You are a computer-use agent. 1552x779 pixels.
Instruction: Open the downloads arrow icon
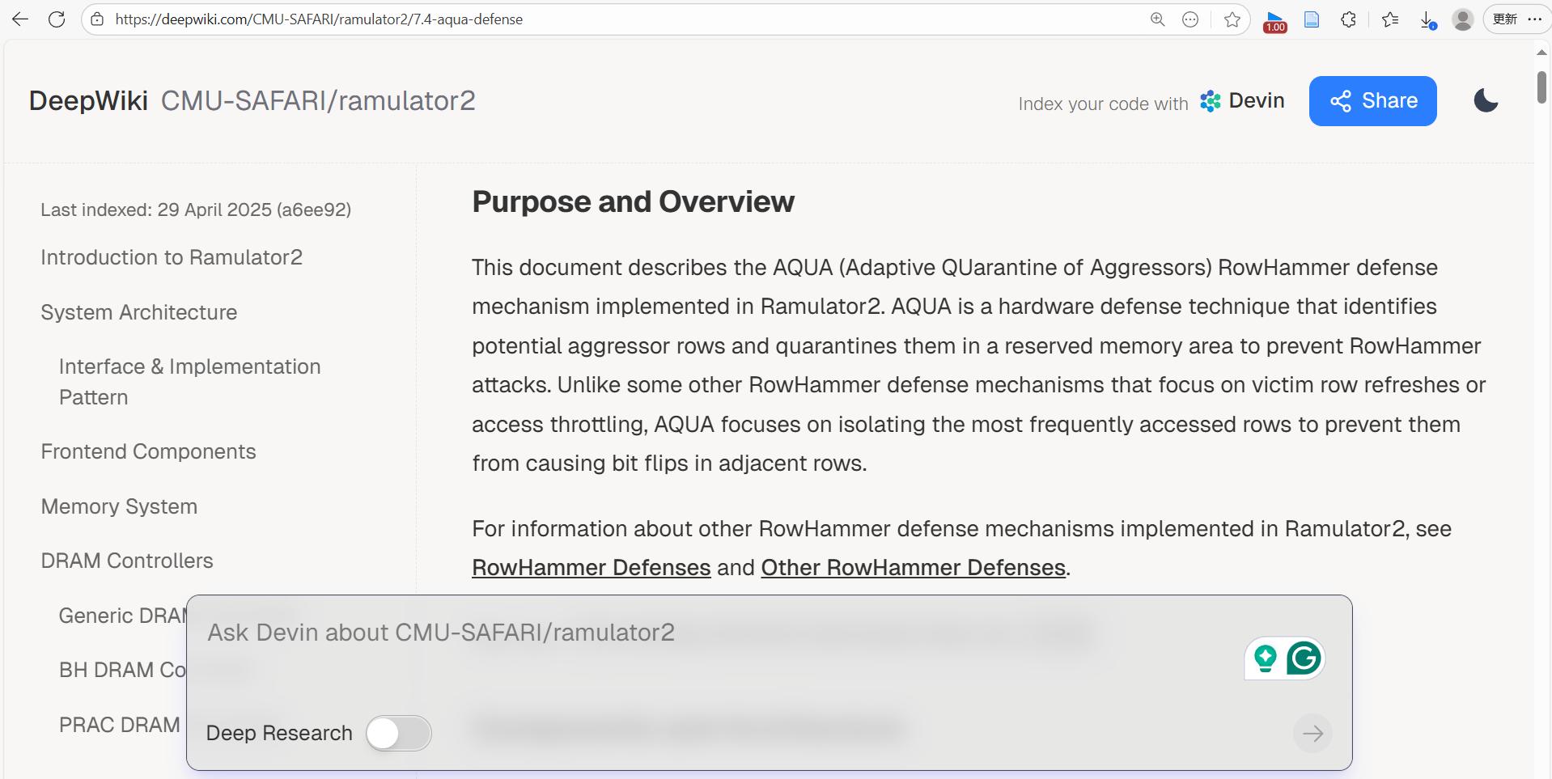pos(1427,19)
